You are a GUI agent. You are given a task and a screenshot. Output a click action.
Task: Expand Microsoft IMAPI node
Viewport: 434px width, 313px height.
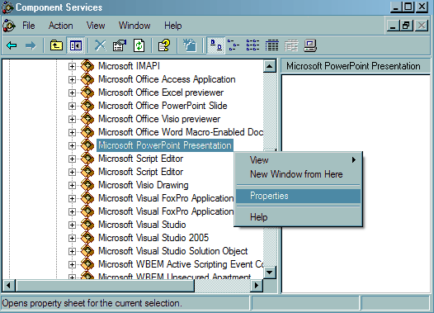click(x=72, y=66)
